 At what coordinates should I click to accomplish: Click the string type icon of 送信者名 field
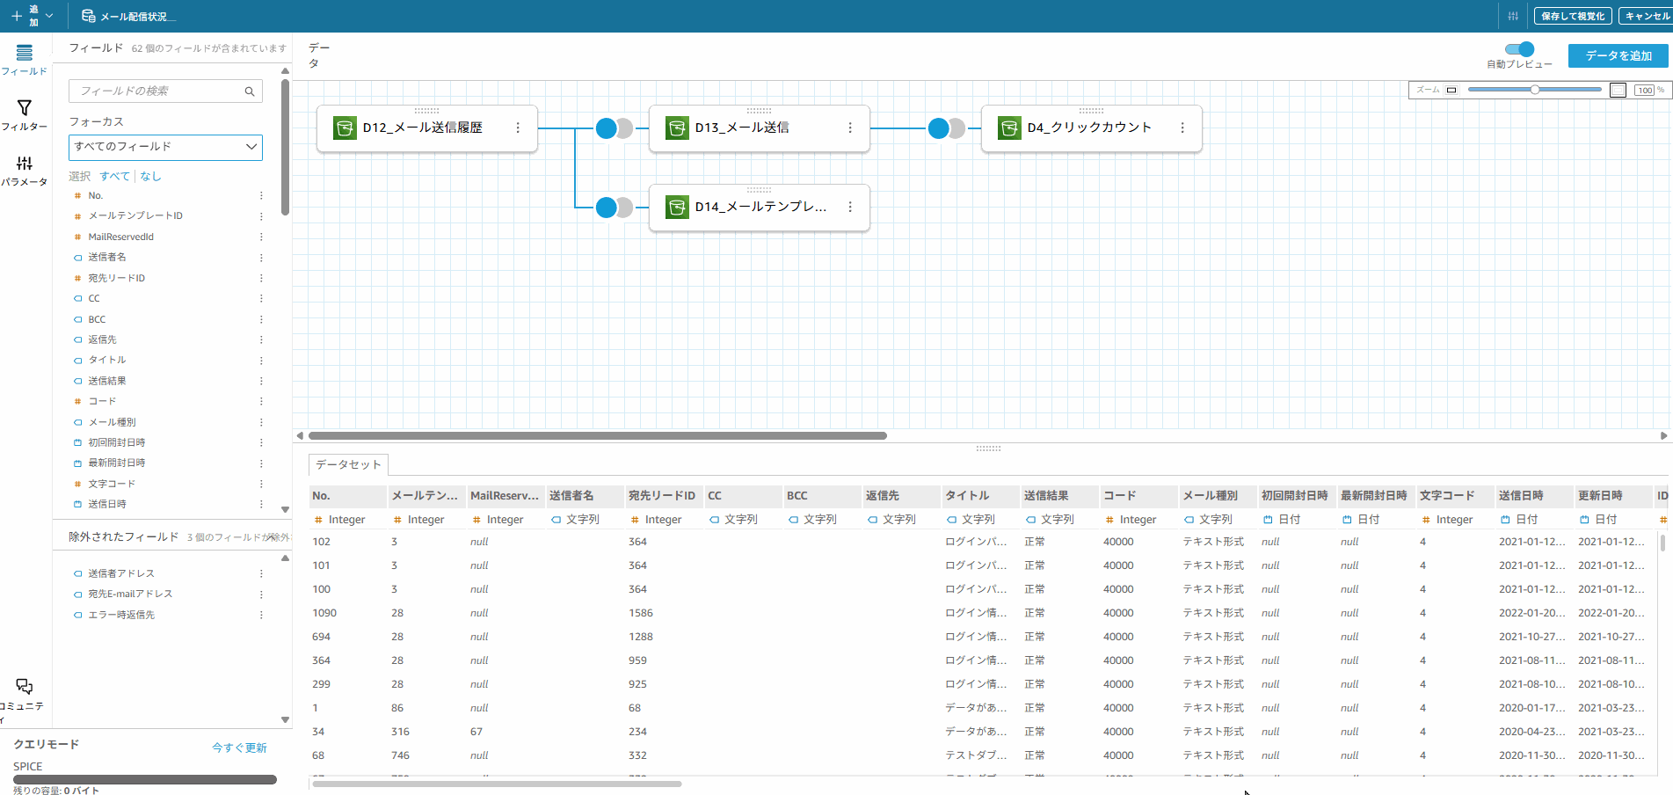point(77,258)
